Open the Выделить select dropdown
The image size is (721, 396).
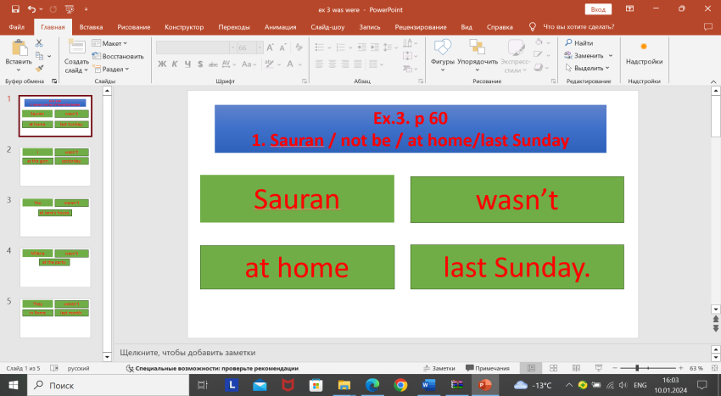(x=588, y=68)
